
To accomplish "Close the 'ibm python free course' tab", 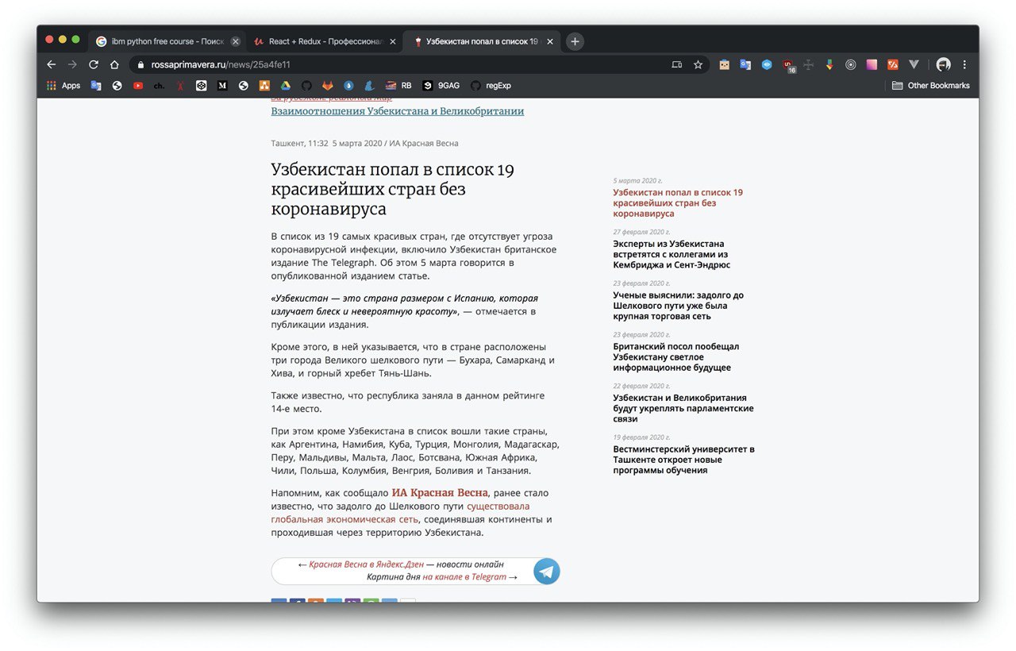I will (235, 41).
